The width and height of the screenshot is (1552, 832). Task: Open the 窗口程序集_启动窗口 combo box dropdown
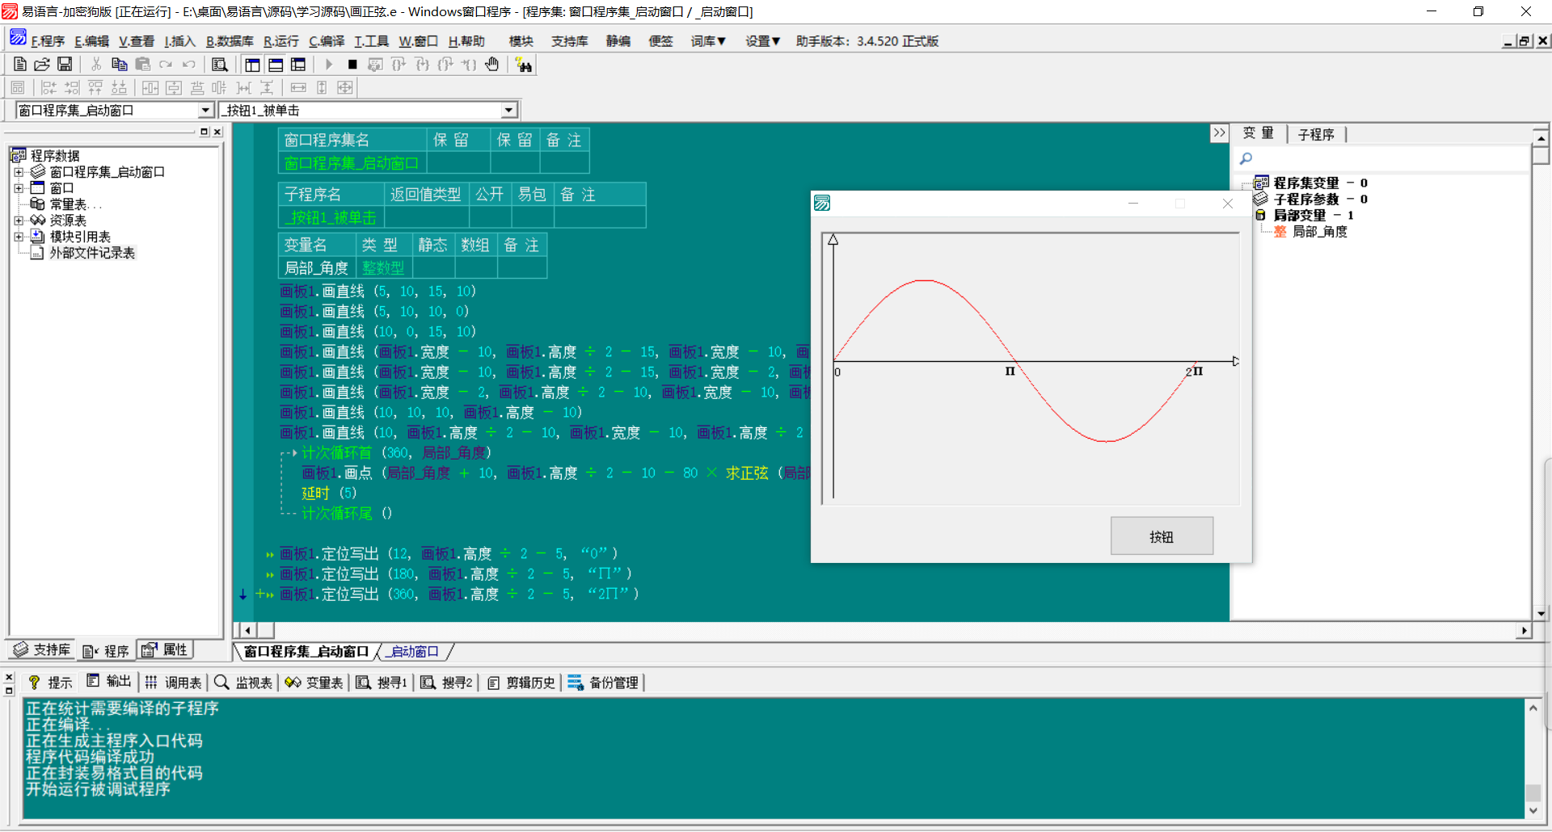point(205,110)
